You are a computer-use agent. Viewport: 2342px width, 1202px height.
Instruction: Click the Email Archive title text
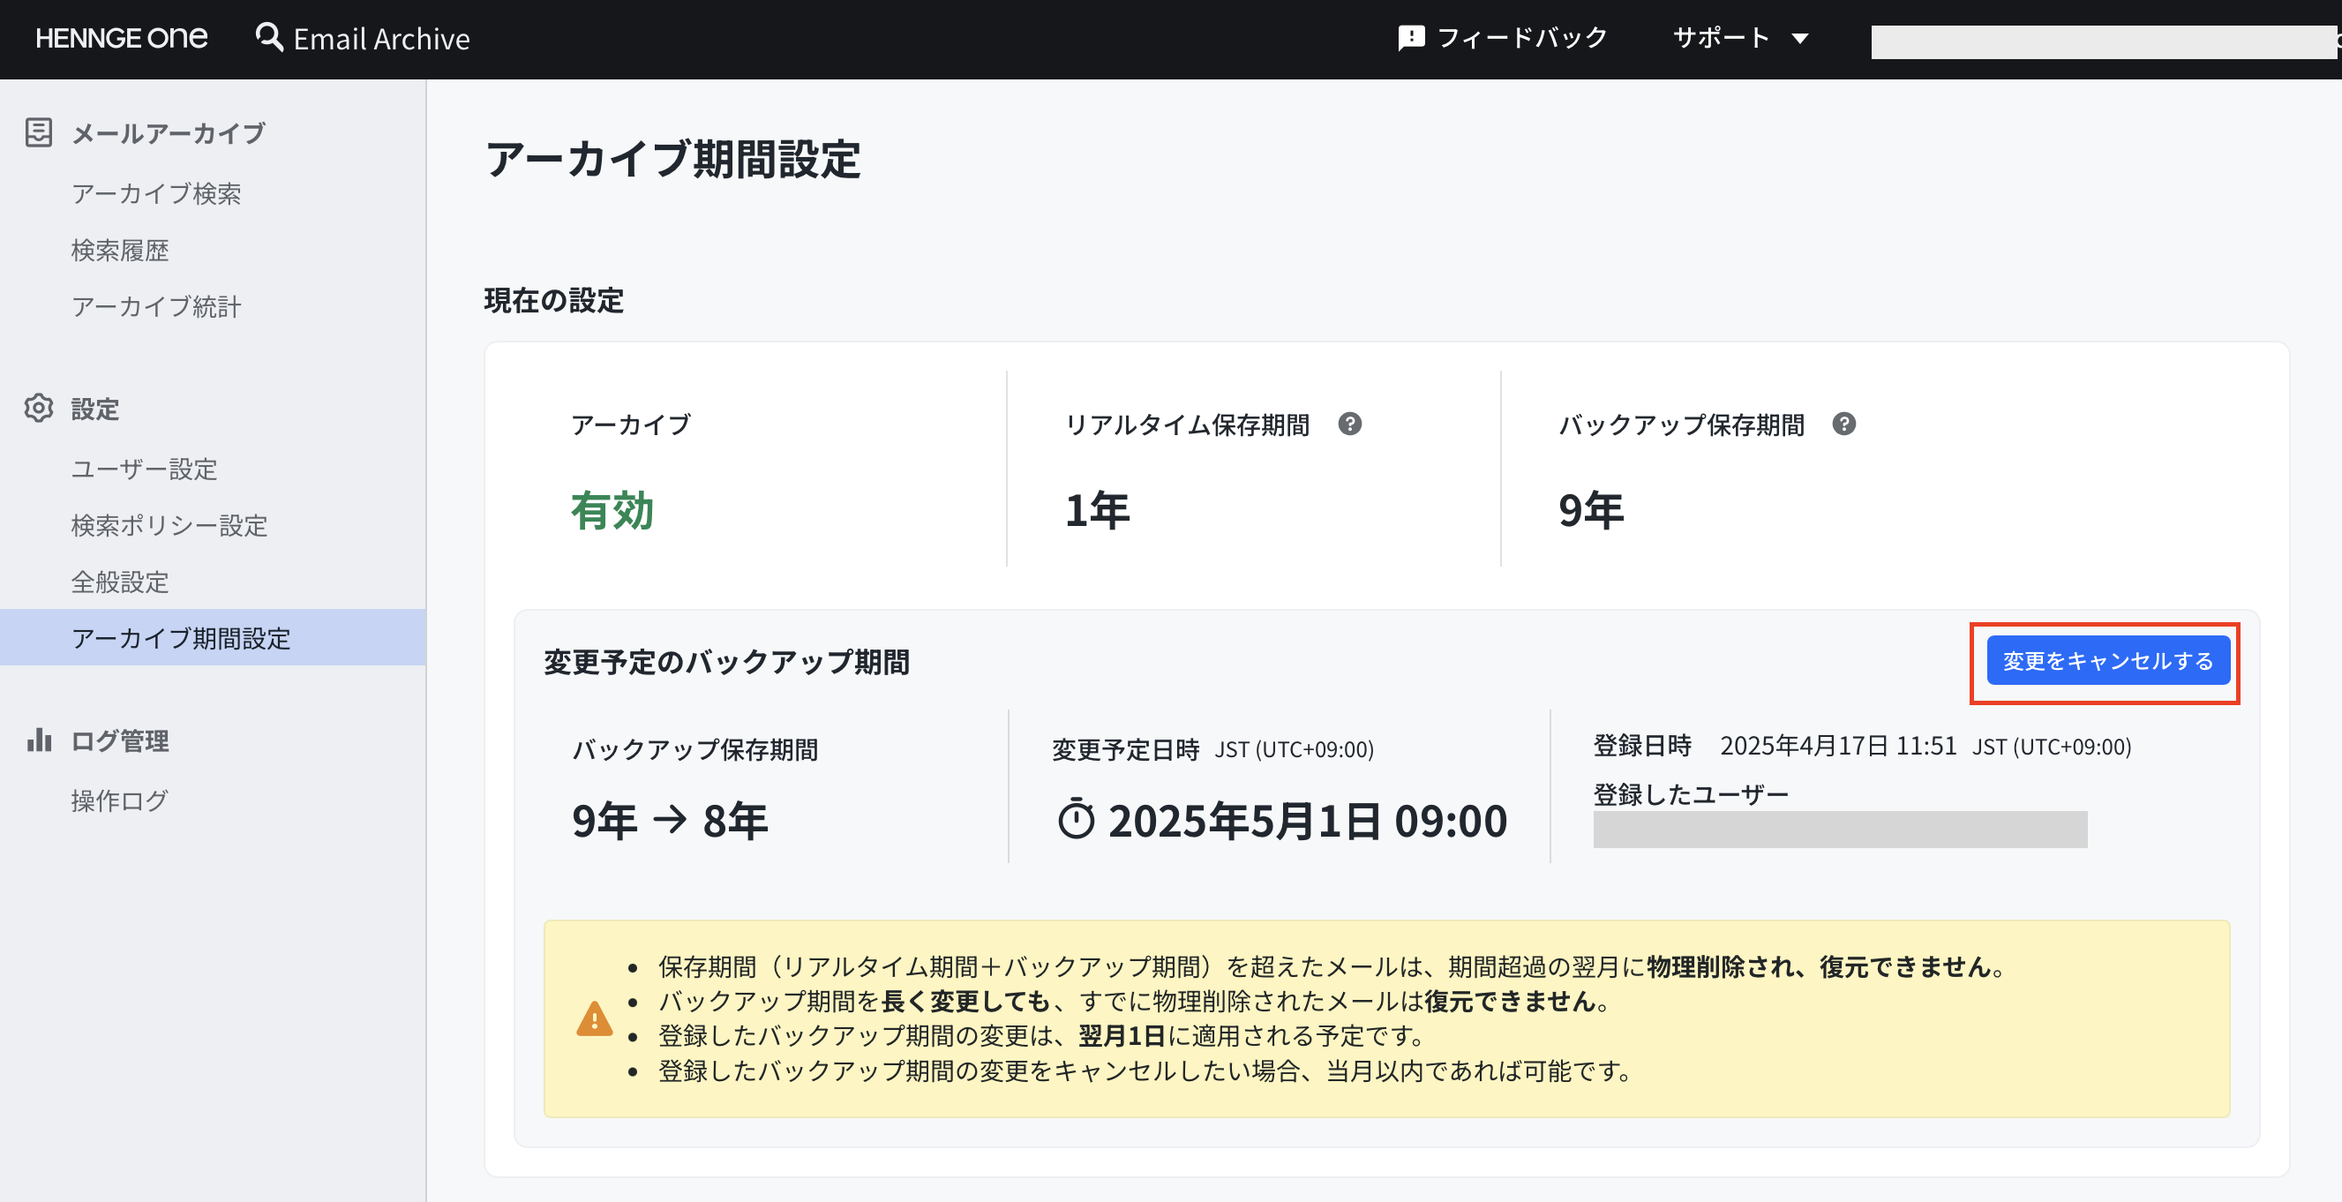(x=382, y=39)
